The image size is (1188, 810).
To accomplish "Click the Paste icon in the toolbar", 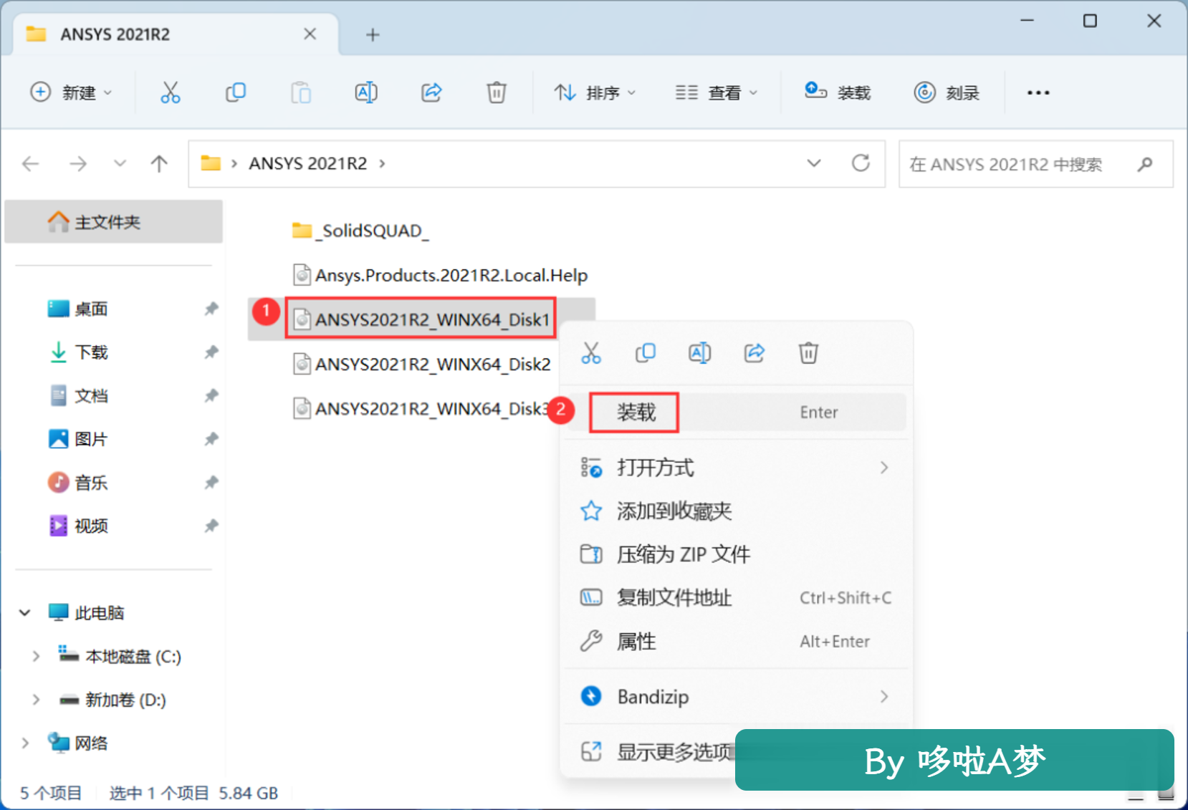I will coord(301,92).
